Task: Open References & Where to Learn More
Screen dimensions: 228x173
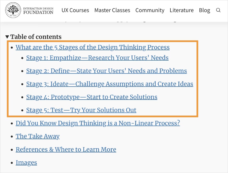Action: click(x=66, y=149)
